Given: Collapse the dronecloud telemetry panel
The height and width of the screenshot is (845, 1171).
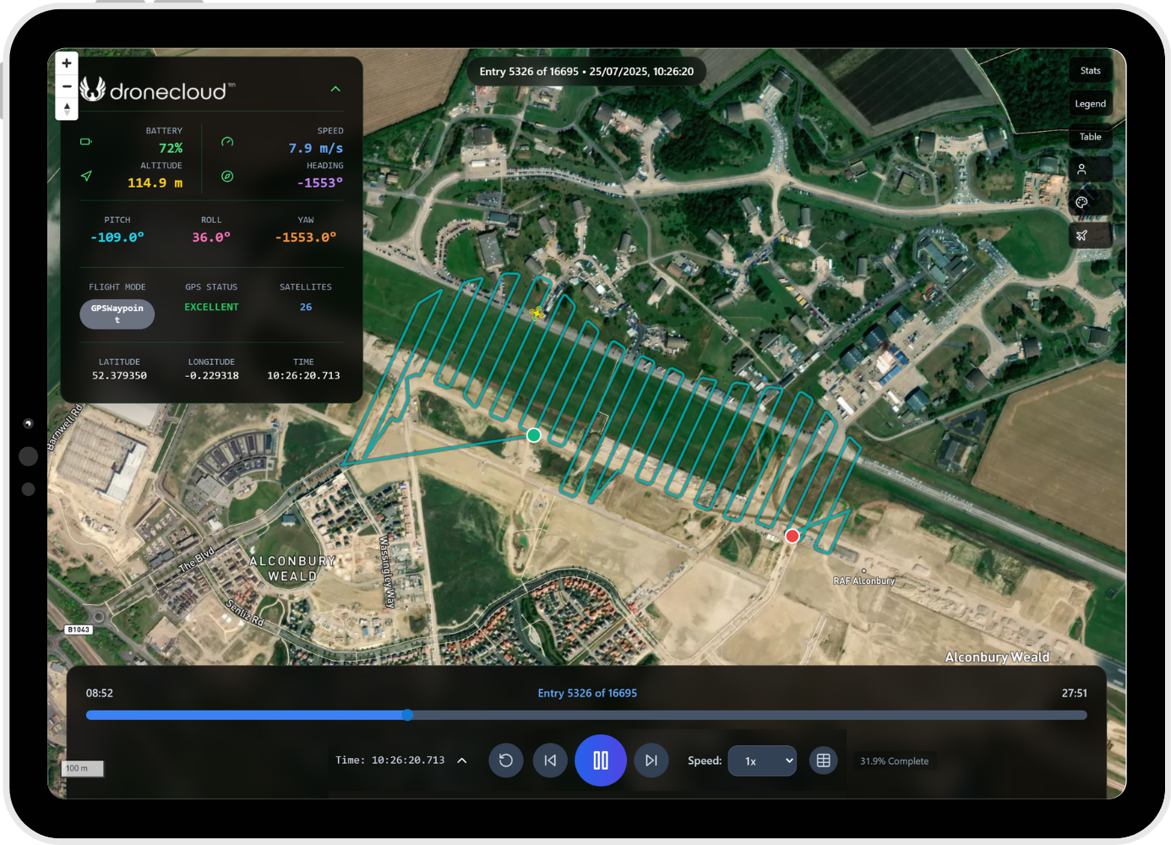Looking at the screenshot, I should 335,89.
